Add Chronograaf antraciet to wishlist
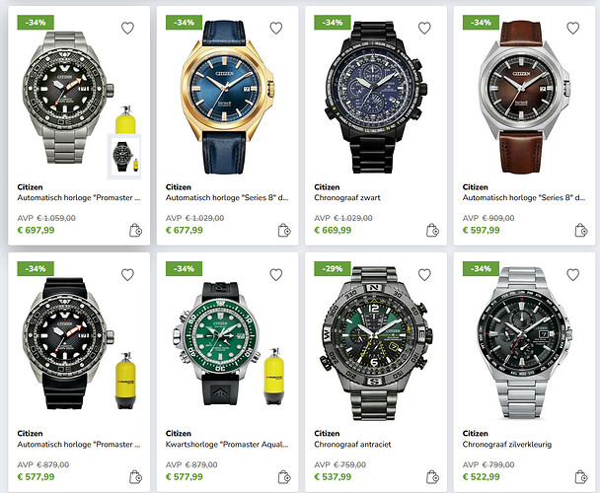Image resolution: width=600 pixels, height=493 pixels. point(424,275)
